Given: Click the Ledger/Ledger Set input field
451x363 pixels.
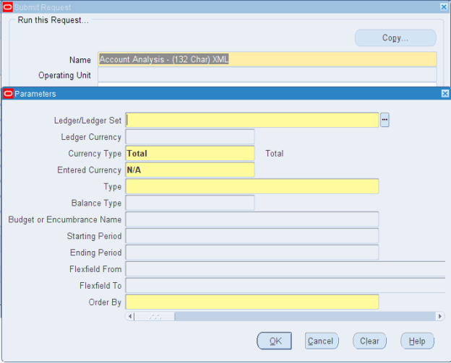Looking at the screenshot, I should click(x=252, y=121).
